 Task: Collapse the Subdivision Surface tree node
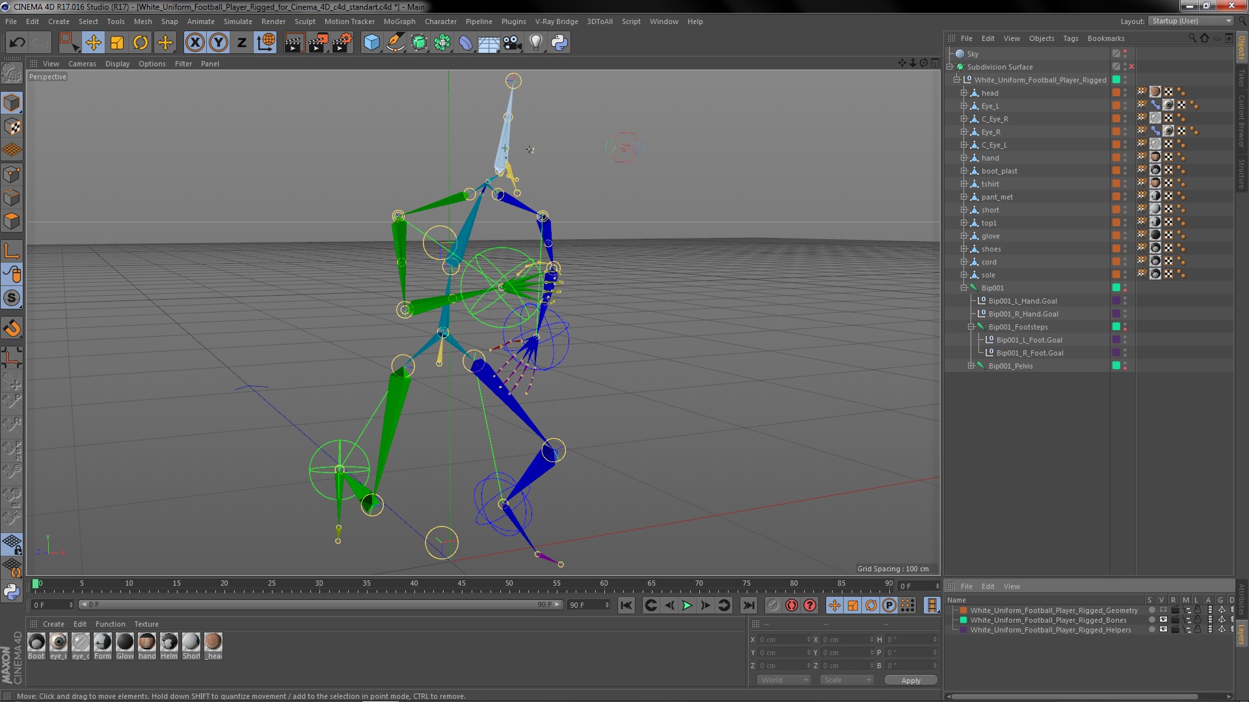(950, 67)
